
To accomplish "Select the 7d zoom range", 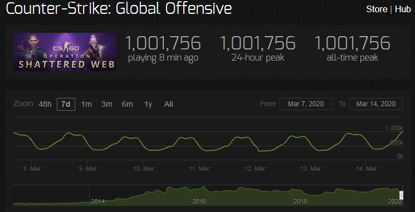I will point(66,105).
